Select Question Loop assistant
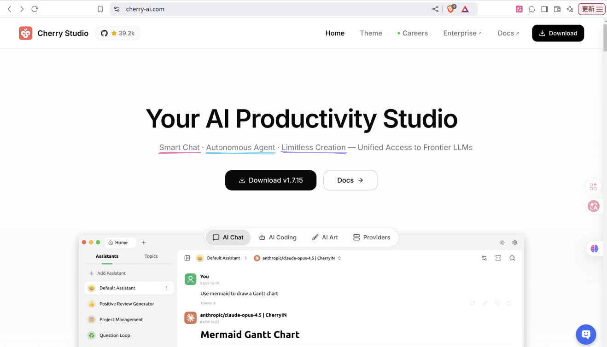Image resolution: width=607 pixels, height=347 pixels. click(129, 335)
